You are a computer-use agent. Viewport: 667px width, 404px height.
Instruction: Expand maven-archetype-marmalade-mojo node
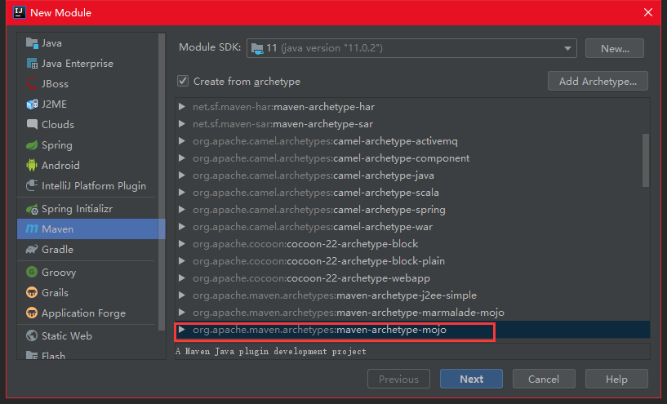182,312
